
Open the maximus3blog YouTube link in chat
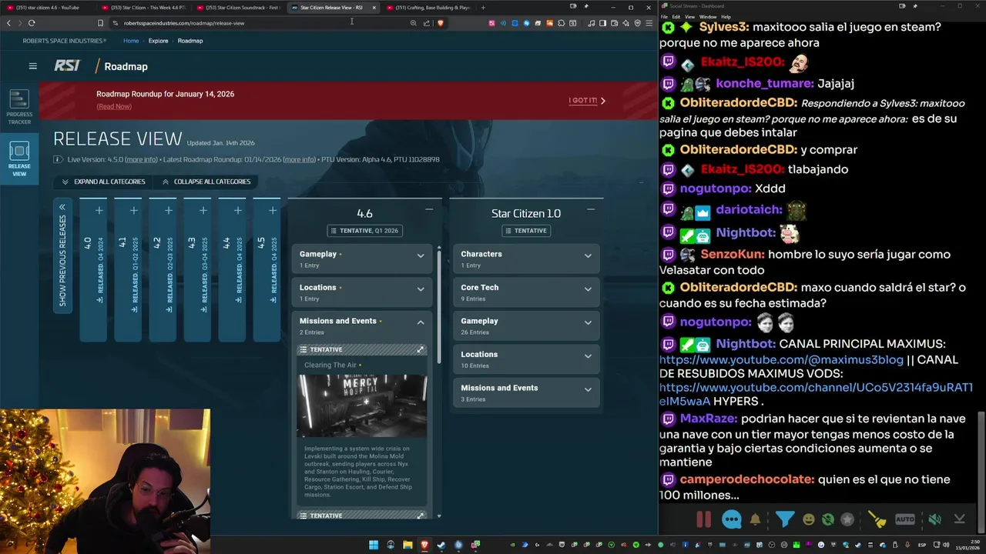[x=781, y=359]
